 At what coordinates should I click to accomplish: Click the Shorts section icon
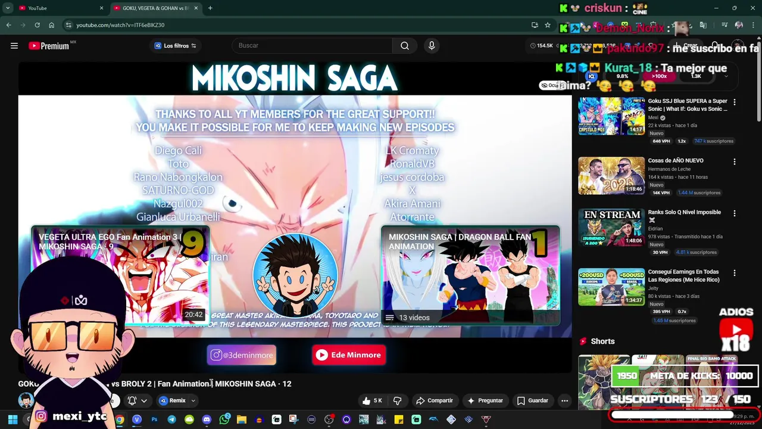pyautogui.click(x=583, y=341)
